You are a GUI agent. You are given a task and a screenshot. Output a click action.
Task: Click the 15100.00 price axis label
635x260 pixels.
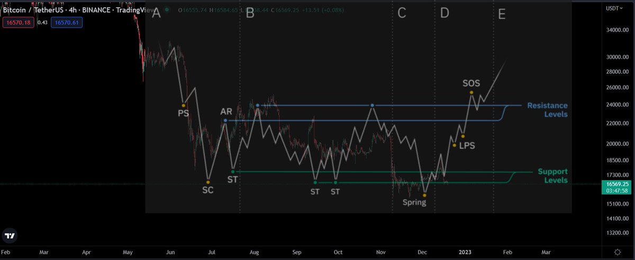(616, 203)
